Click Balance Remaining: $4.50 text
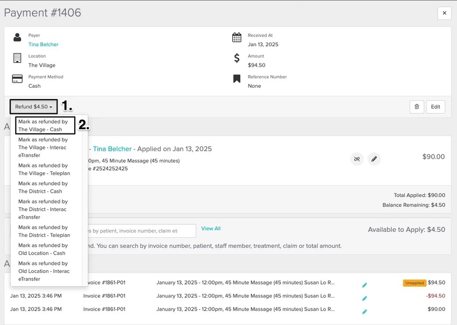 click(x=413, y=205)
